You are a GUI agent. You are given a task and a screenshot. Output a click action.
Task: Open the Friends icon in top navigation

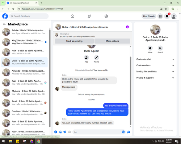click(x=89, y=16)
